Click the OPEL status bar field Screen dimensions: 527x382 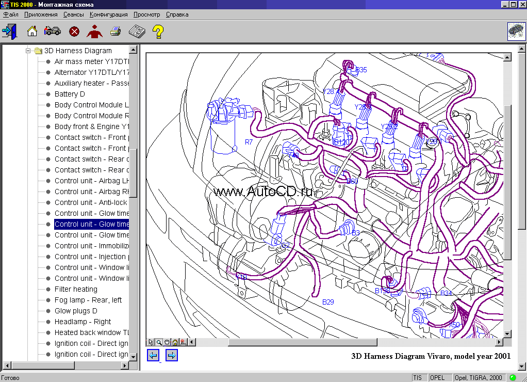coord(440,378)
